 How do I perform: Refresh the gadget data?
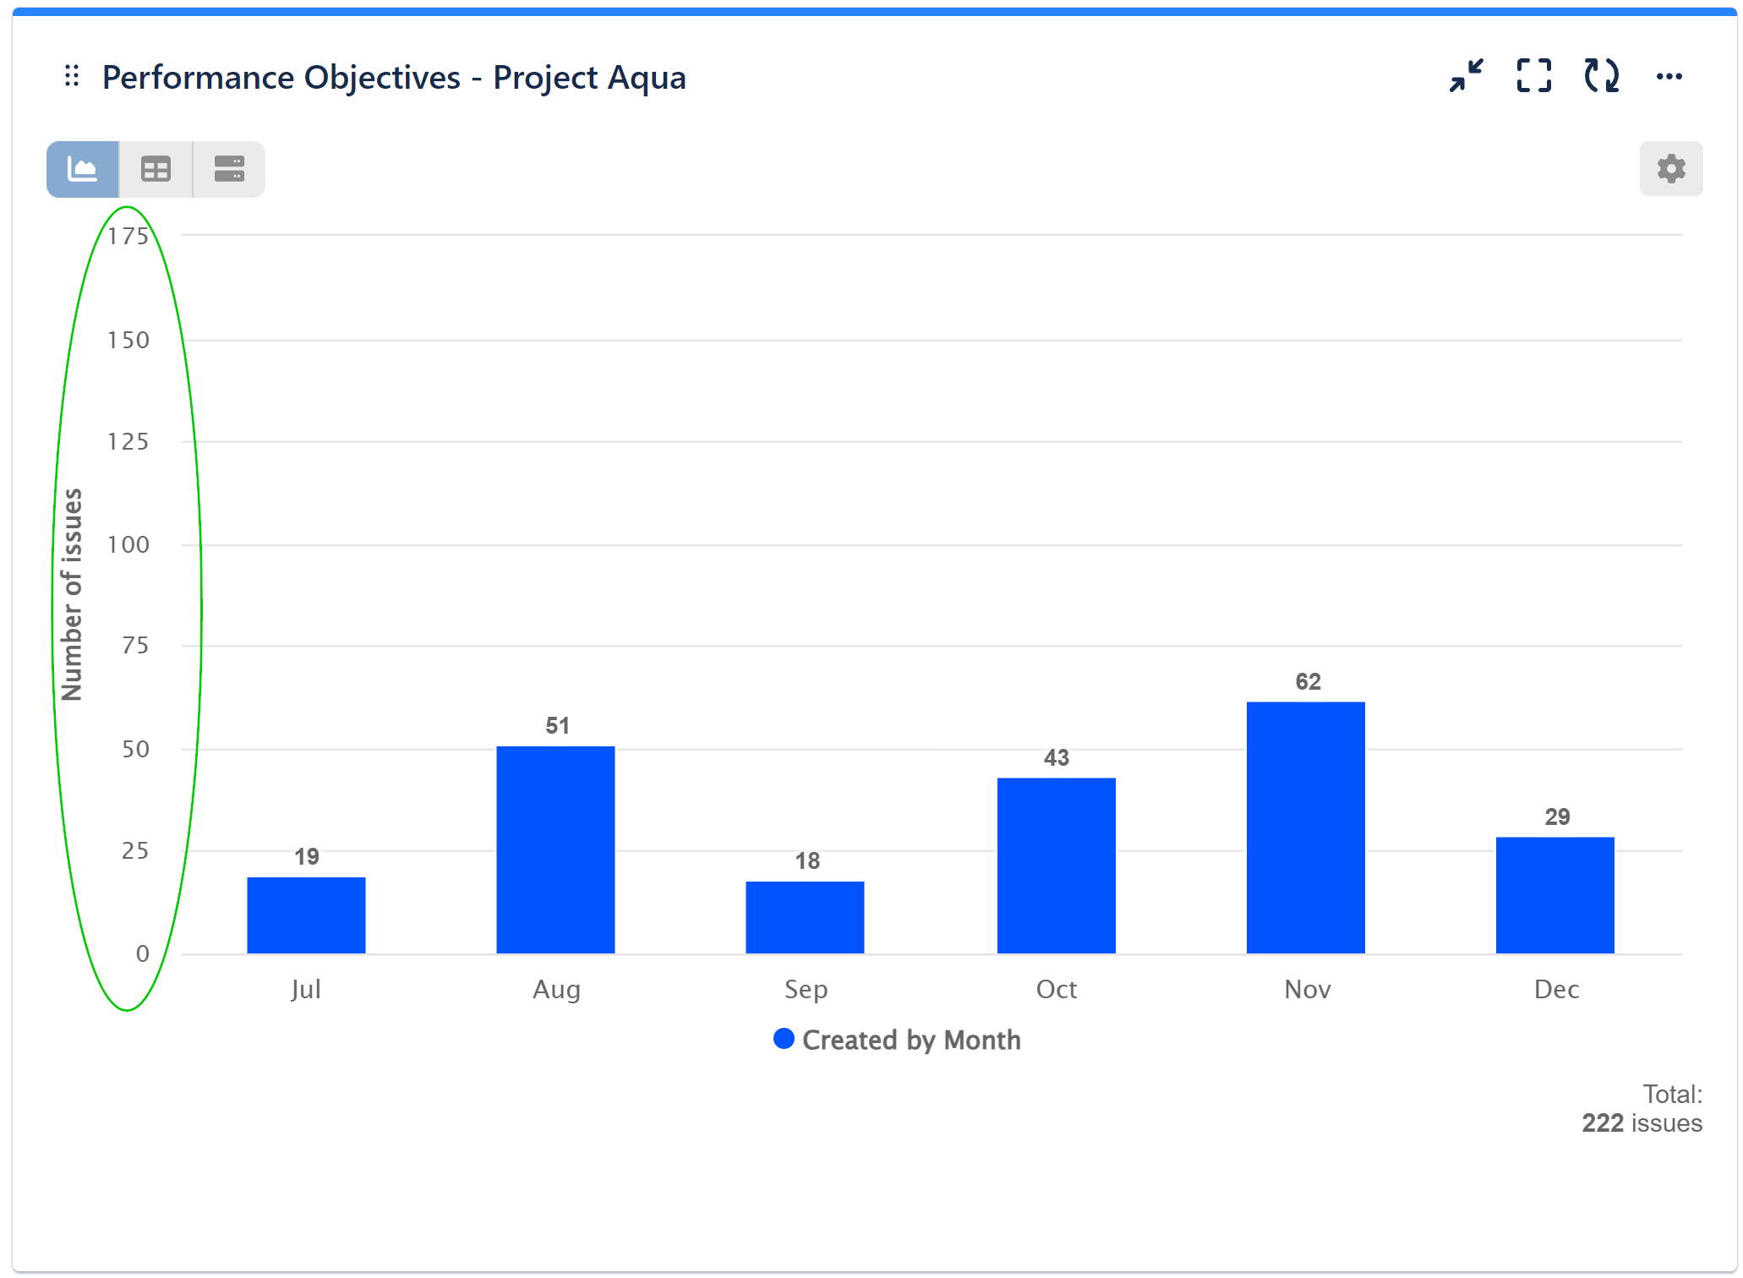point(1601,76)
